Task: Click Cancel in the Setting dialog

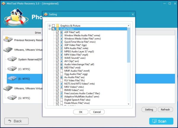Action: (x=97, y=112)
